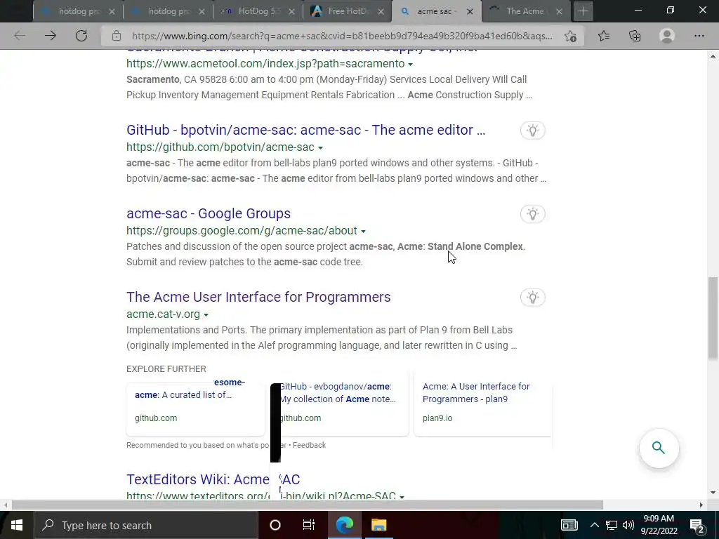Screen dimensions: 719x539
Task: Close the Free HotDog tab
Action: point(381,12)
